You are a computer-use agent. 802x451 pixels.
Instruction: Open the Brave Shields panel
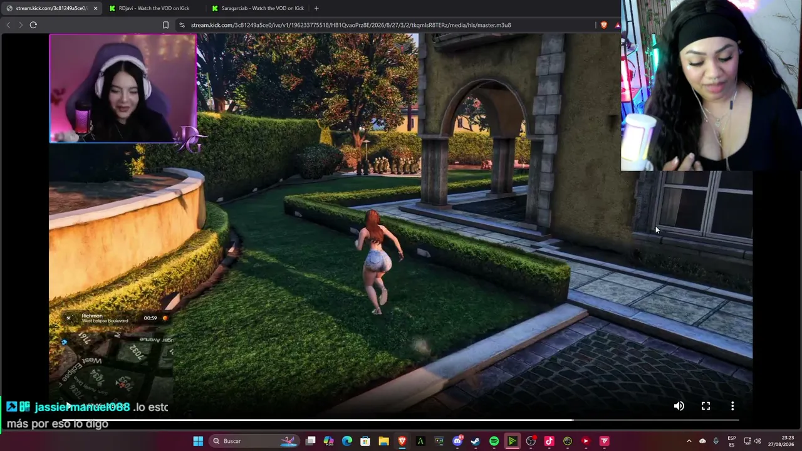pyautogui.click(x=604, y=25)
